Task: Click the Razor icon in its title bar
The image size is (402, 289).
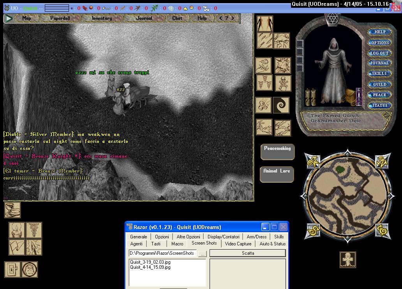Action: (x=130, y=227)
